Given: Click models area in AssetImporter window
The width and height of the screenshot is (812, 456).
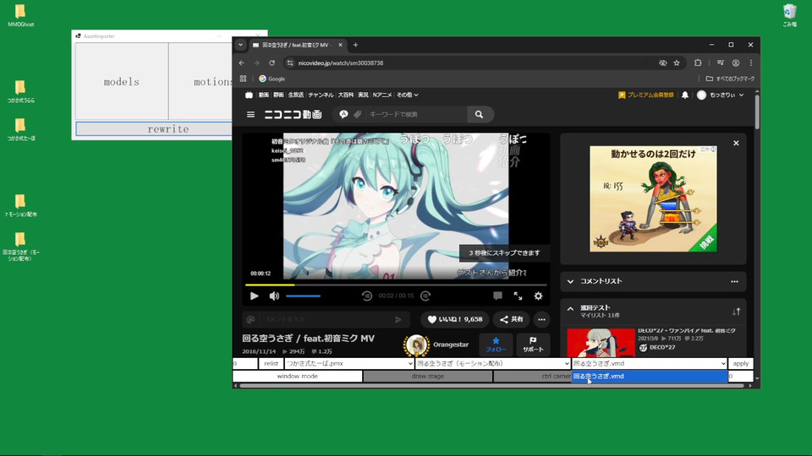Looking at the screenshot, I should (122, 82).
